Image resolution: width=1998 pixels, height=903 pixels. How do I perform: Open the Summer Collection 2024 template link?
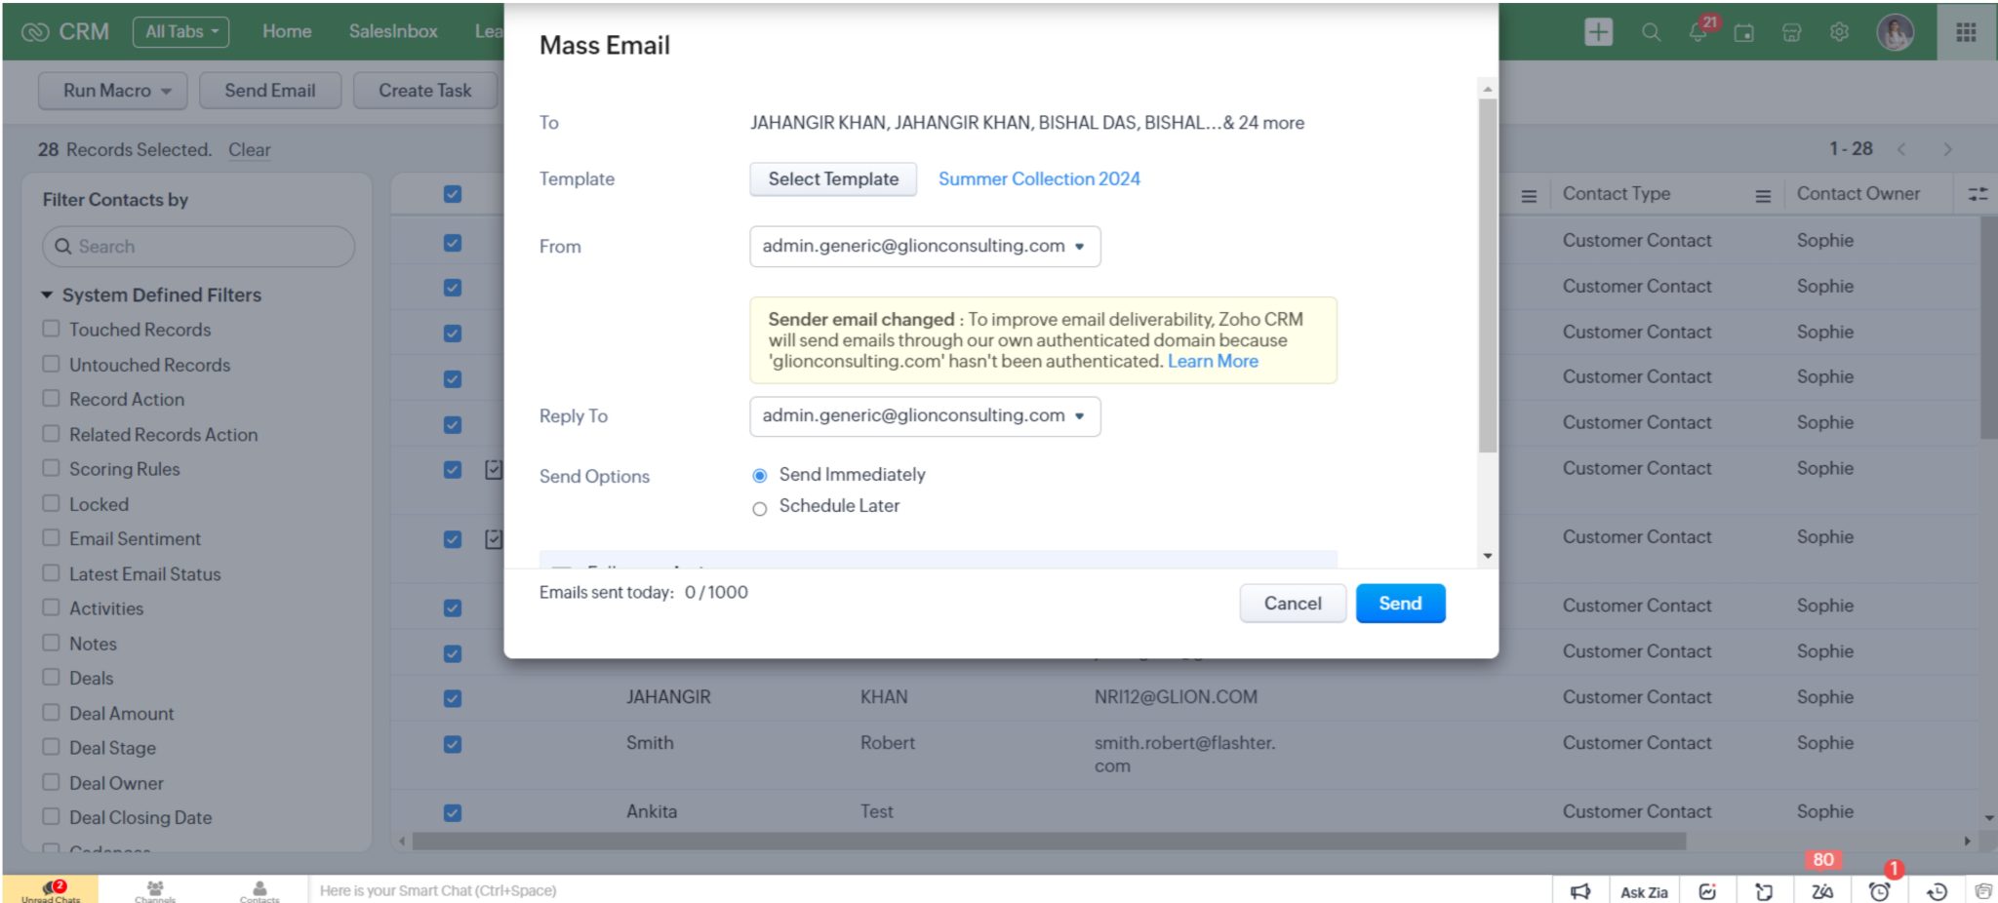point(1039,178)
